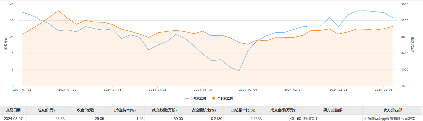423x121 pixels.
Task: Click the 成交金额(万元) column header
Action: pos(283,110)
